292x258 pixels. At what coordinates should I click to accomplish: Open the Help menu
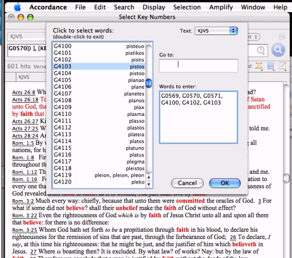point(280,7)
